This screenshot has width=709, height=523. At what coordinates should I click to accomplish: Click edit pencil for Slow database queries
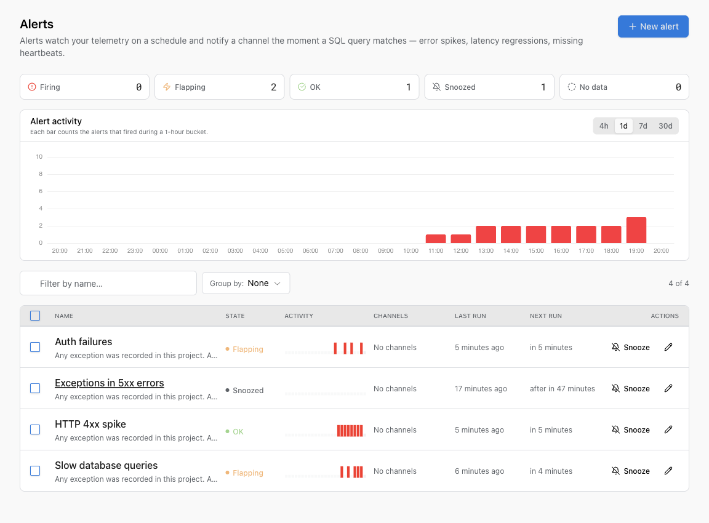point(668,471)
